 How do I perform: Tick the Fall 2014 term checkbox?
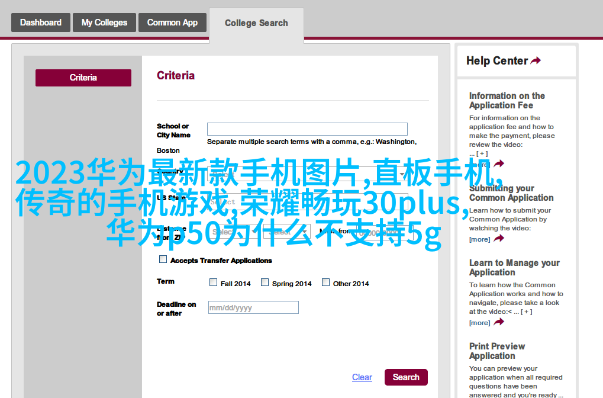213,283
